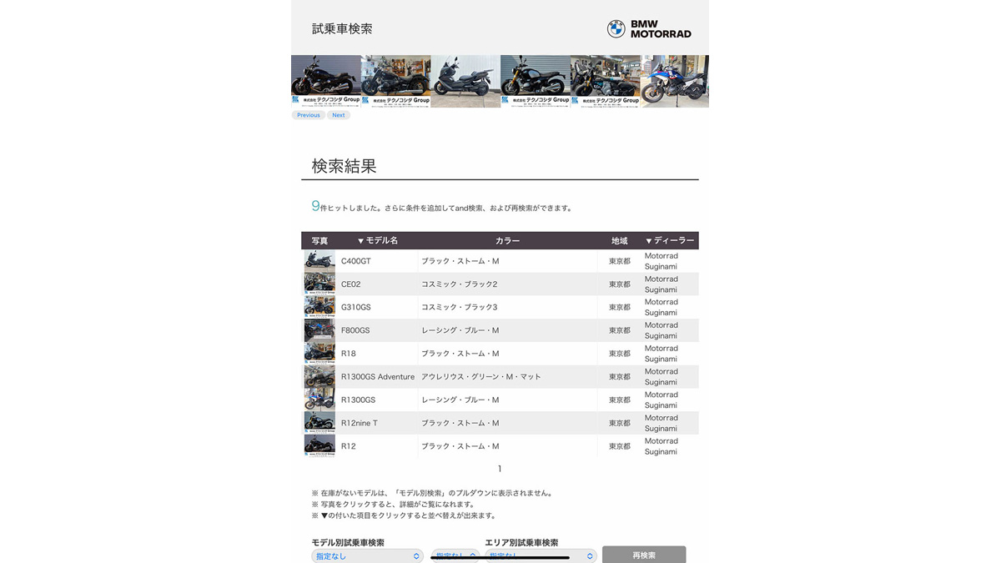Click 東京都 in the C400GT row

620,261
